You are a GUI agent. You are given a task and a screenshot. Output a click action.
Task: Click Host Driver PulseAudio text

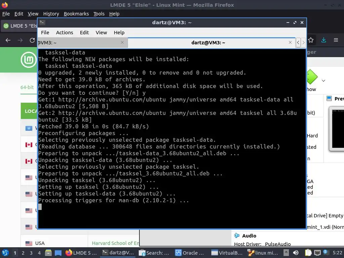pyautogui.click(x=262, y=244)
